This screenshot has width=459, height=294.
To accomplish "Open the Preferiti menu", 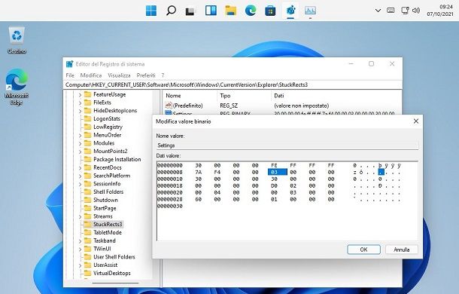I will (146, 75).
